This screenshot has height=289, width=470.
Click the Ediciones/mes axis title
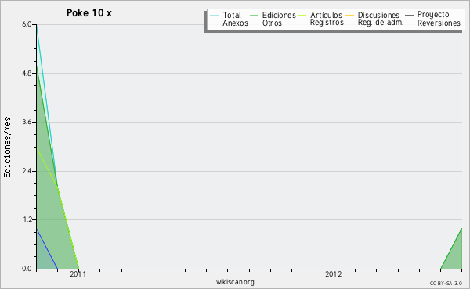(x=7, y=148)
